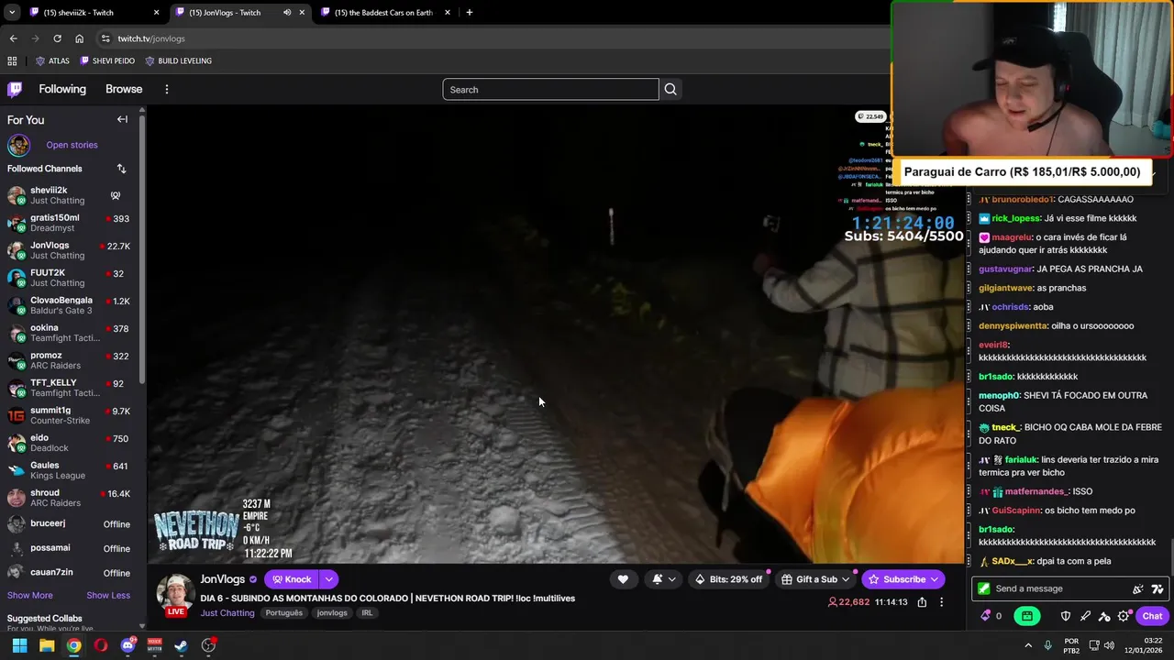Collapse the For You sidebar

(x=122, y=119)
